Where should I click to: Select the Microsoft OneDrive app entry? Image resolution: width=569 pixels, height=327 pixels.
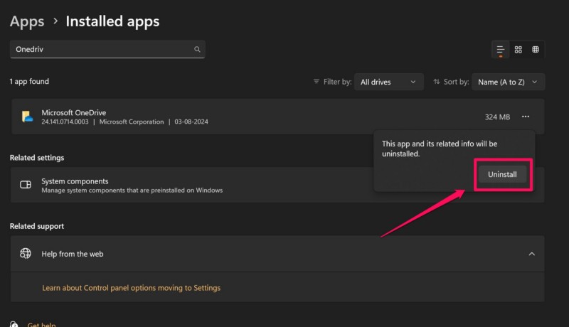click(213, 117)
